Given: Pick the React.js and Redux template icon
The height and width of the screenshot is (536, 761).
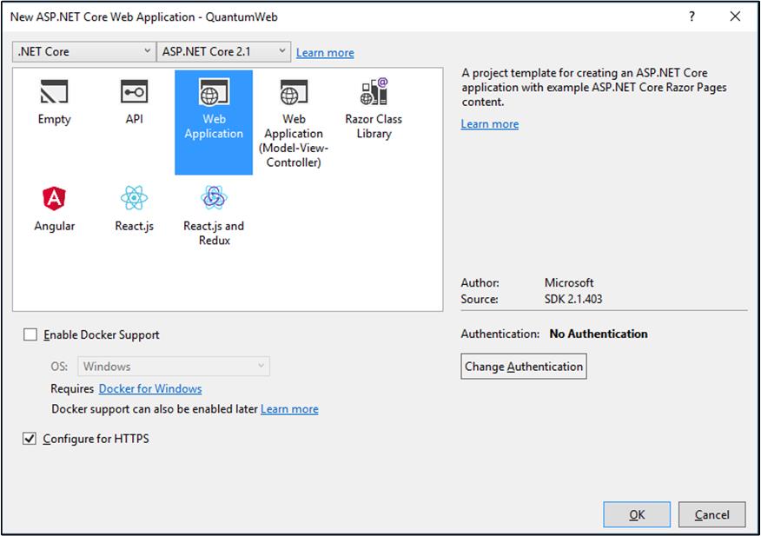Looking at the screenshot, I should [214, 197].
